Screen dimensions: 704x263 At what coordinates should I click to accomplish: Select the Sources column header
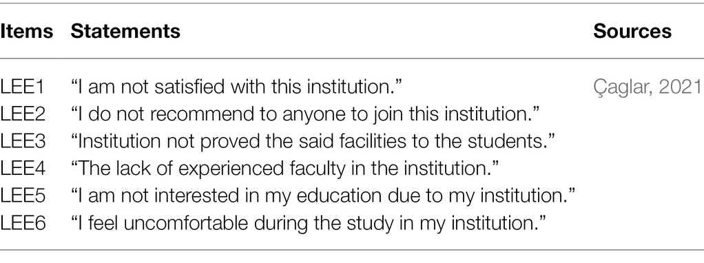632,31
